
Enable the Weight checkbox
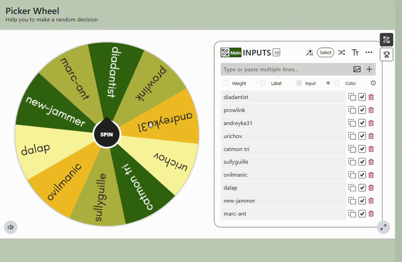tap(226, 83)
